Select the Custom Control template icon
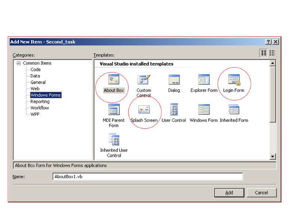The image size is (299, 224). (x=144, y=79)
